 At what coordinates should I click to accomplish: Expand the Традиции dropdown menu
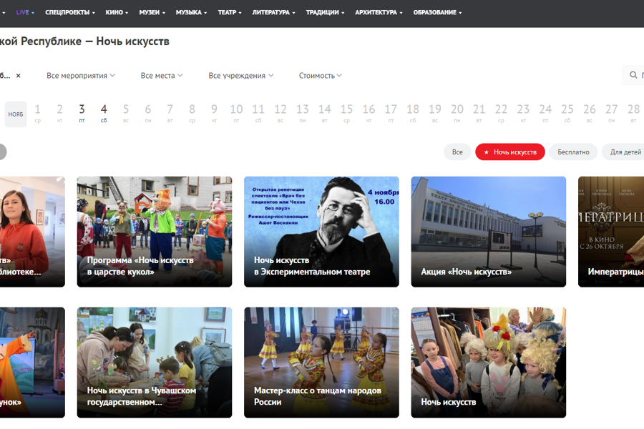point(325,12)
